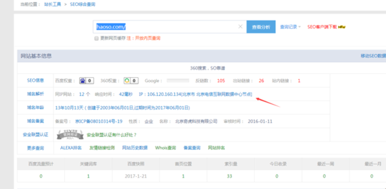Click the 百度流量预计 value 0

coord(41,176)
